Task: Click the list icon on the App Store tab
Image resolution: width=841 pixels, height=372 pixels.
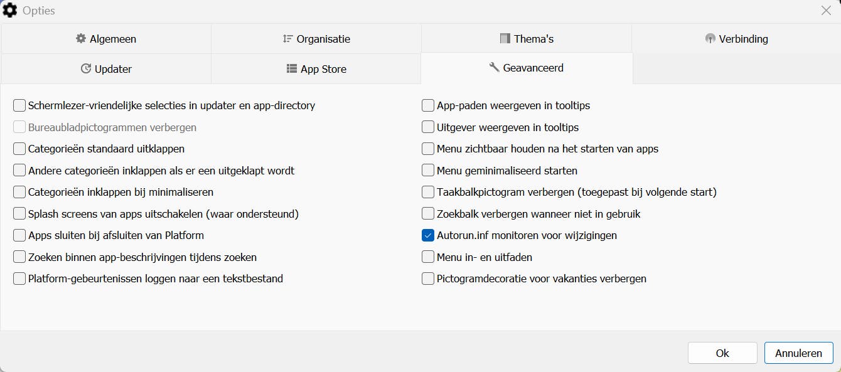Action: [x=292, y=69]
